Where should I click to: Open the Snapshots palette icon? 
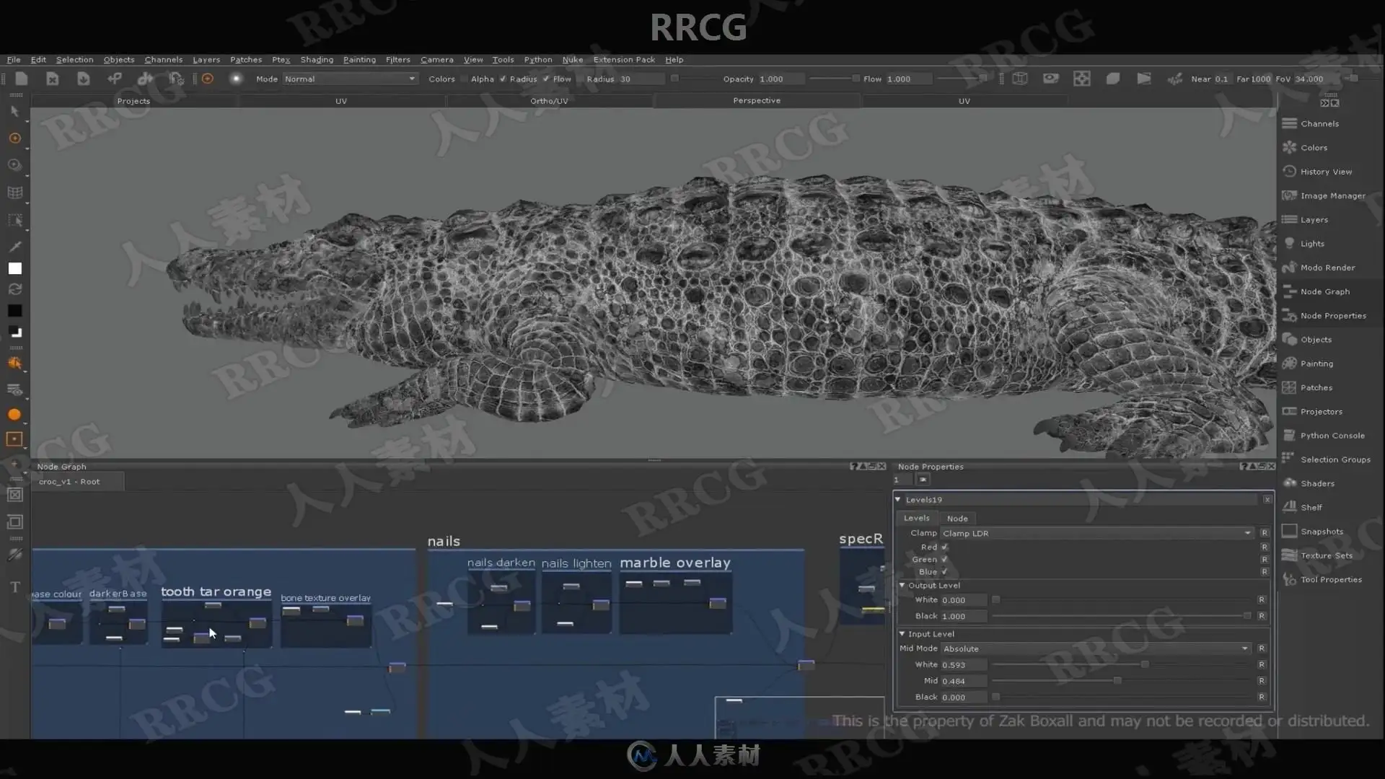(1290, 531)
